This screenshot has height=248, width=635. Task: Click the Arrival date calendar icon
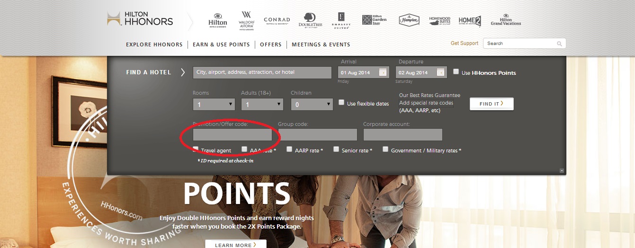tap(383, 72)
